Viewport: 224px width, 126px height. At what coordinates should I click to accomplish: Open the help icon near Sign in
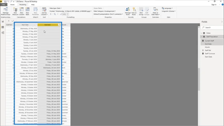pyautogui.click(x=223, y=4)
